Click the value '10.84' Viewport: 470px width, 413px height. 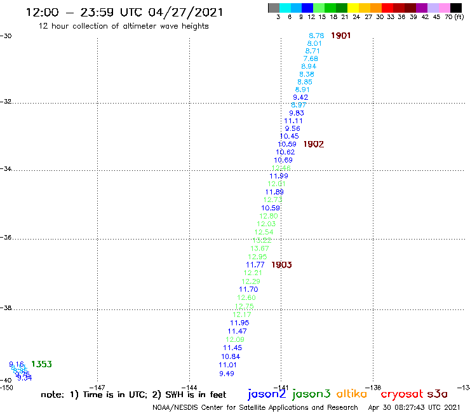tap(231, 356)
